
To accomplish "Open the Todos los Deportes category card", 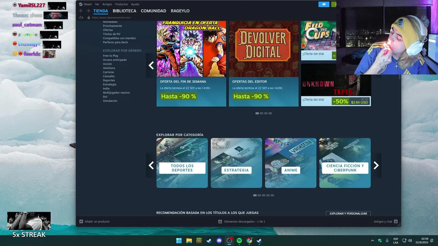I will click(x=182, y=163).
